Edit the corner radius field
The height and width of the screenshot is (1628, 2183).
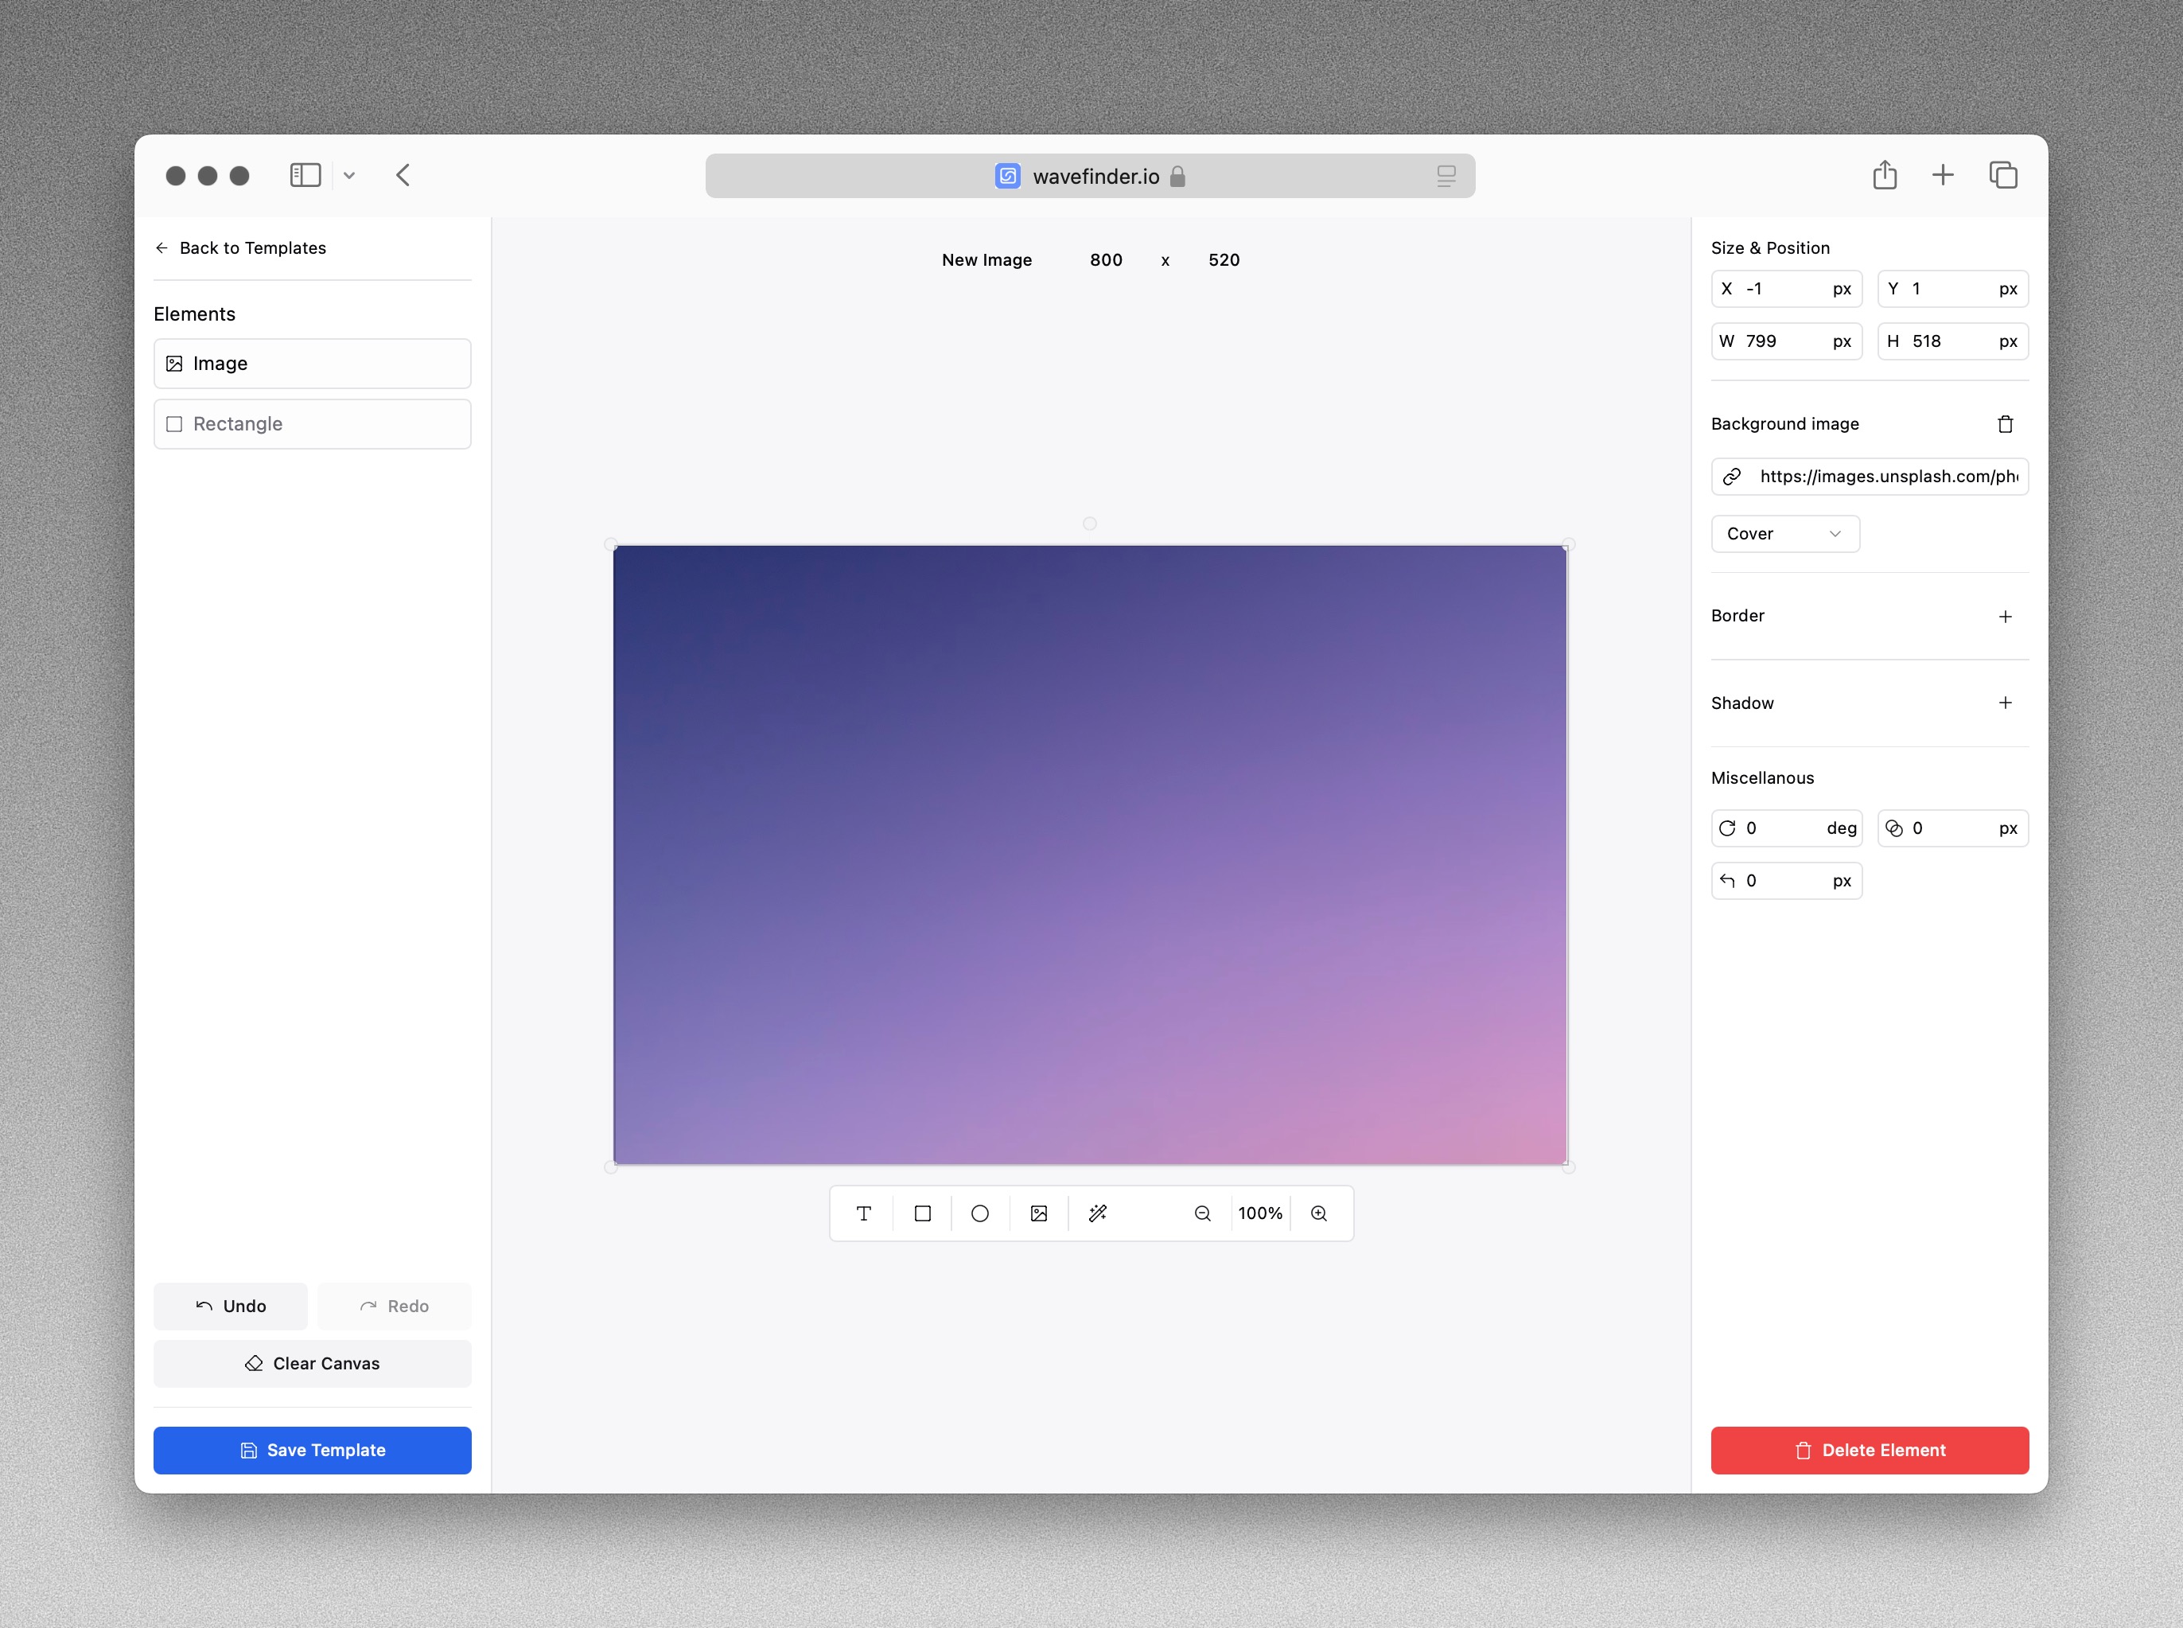1786,880
